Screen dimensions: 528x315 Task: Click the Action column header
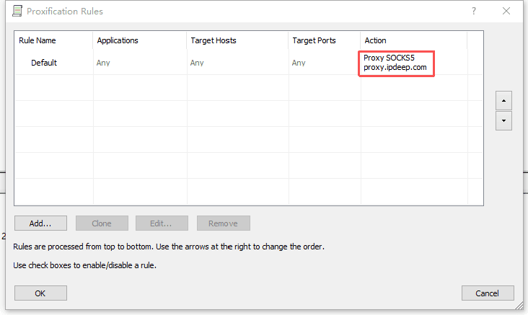tap(375, 40)
